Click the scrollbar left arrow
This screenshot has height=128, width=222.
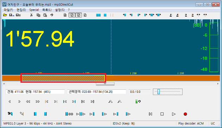coord(4,84)
